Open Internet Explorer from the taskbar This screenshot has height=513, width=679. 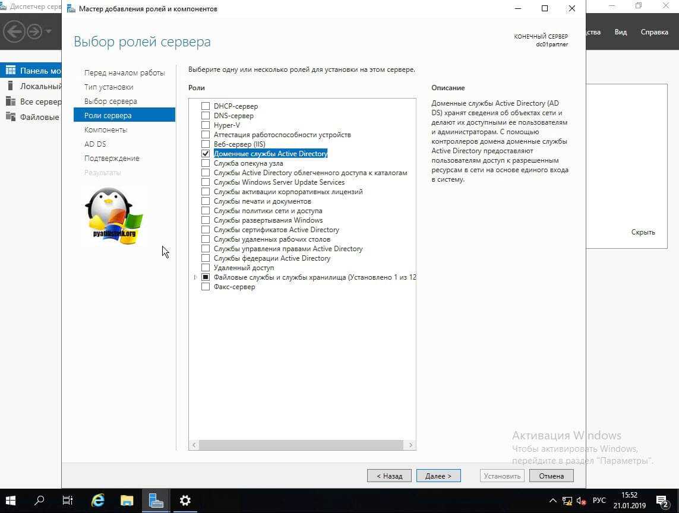[x=98, y=501]
